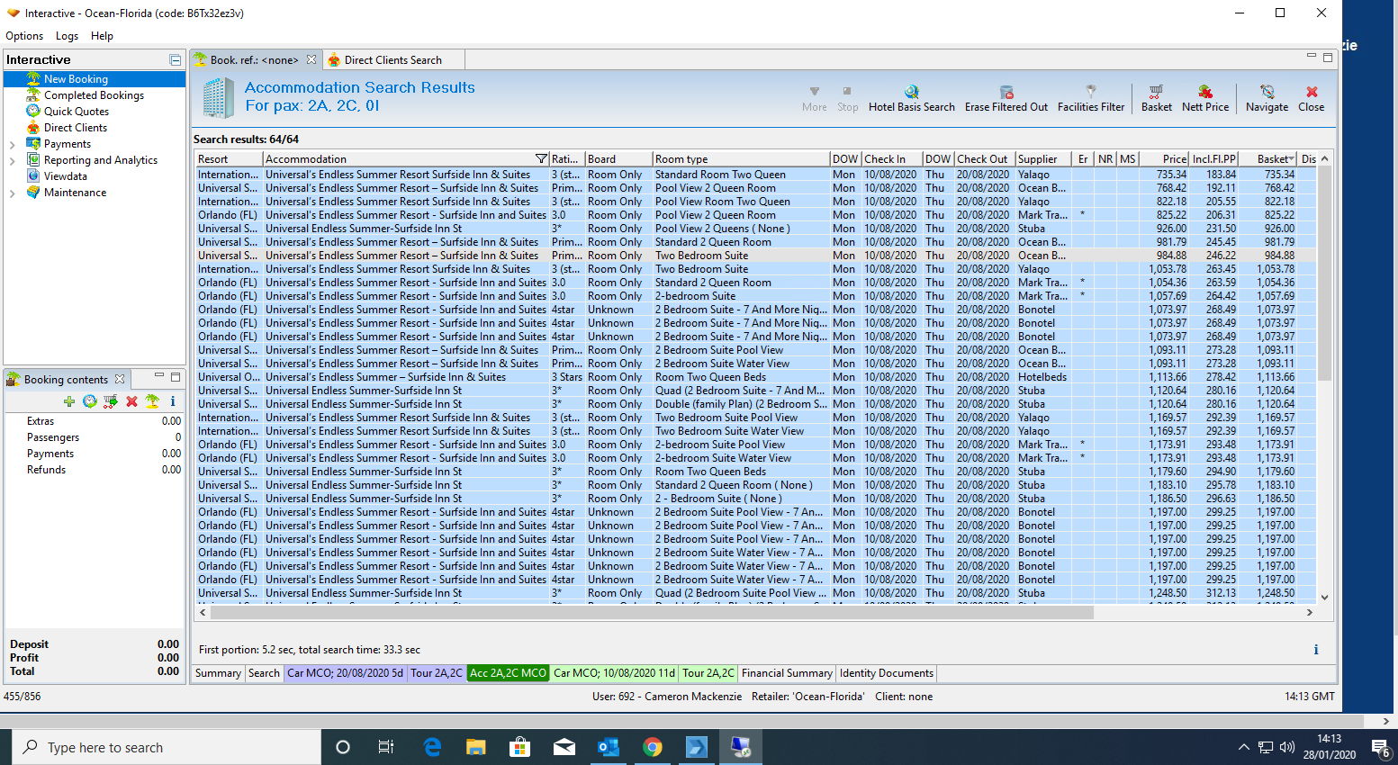This screenshot has height=765, width=1398.
Task: Open Google Chrome from the taskbar
Action: (653, 747)
